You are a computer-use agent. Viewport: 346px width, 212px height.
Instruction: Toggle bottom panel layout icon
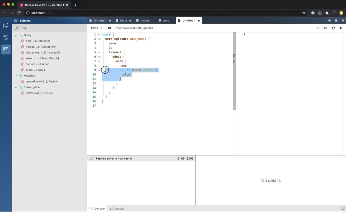(343, 208)
